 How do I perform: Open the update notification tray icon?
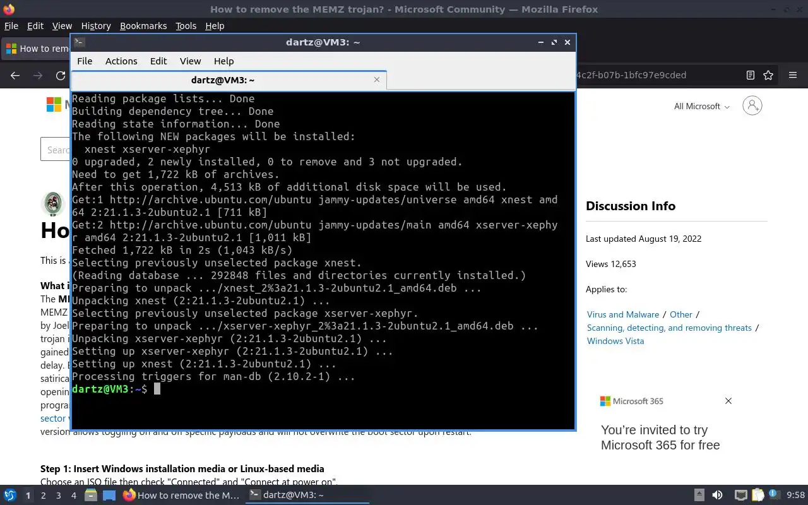click(x=774, y=495)
